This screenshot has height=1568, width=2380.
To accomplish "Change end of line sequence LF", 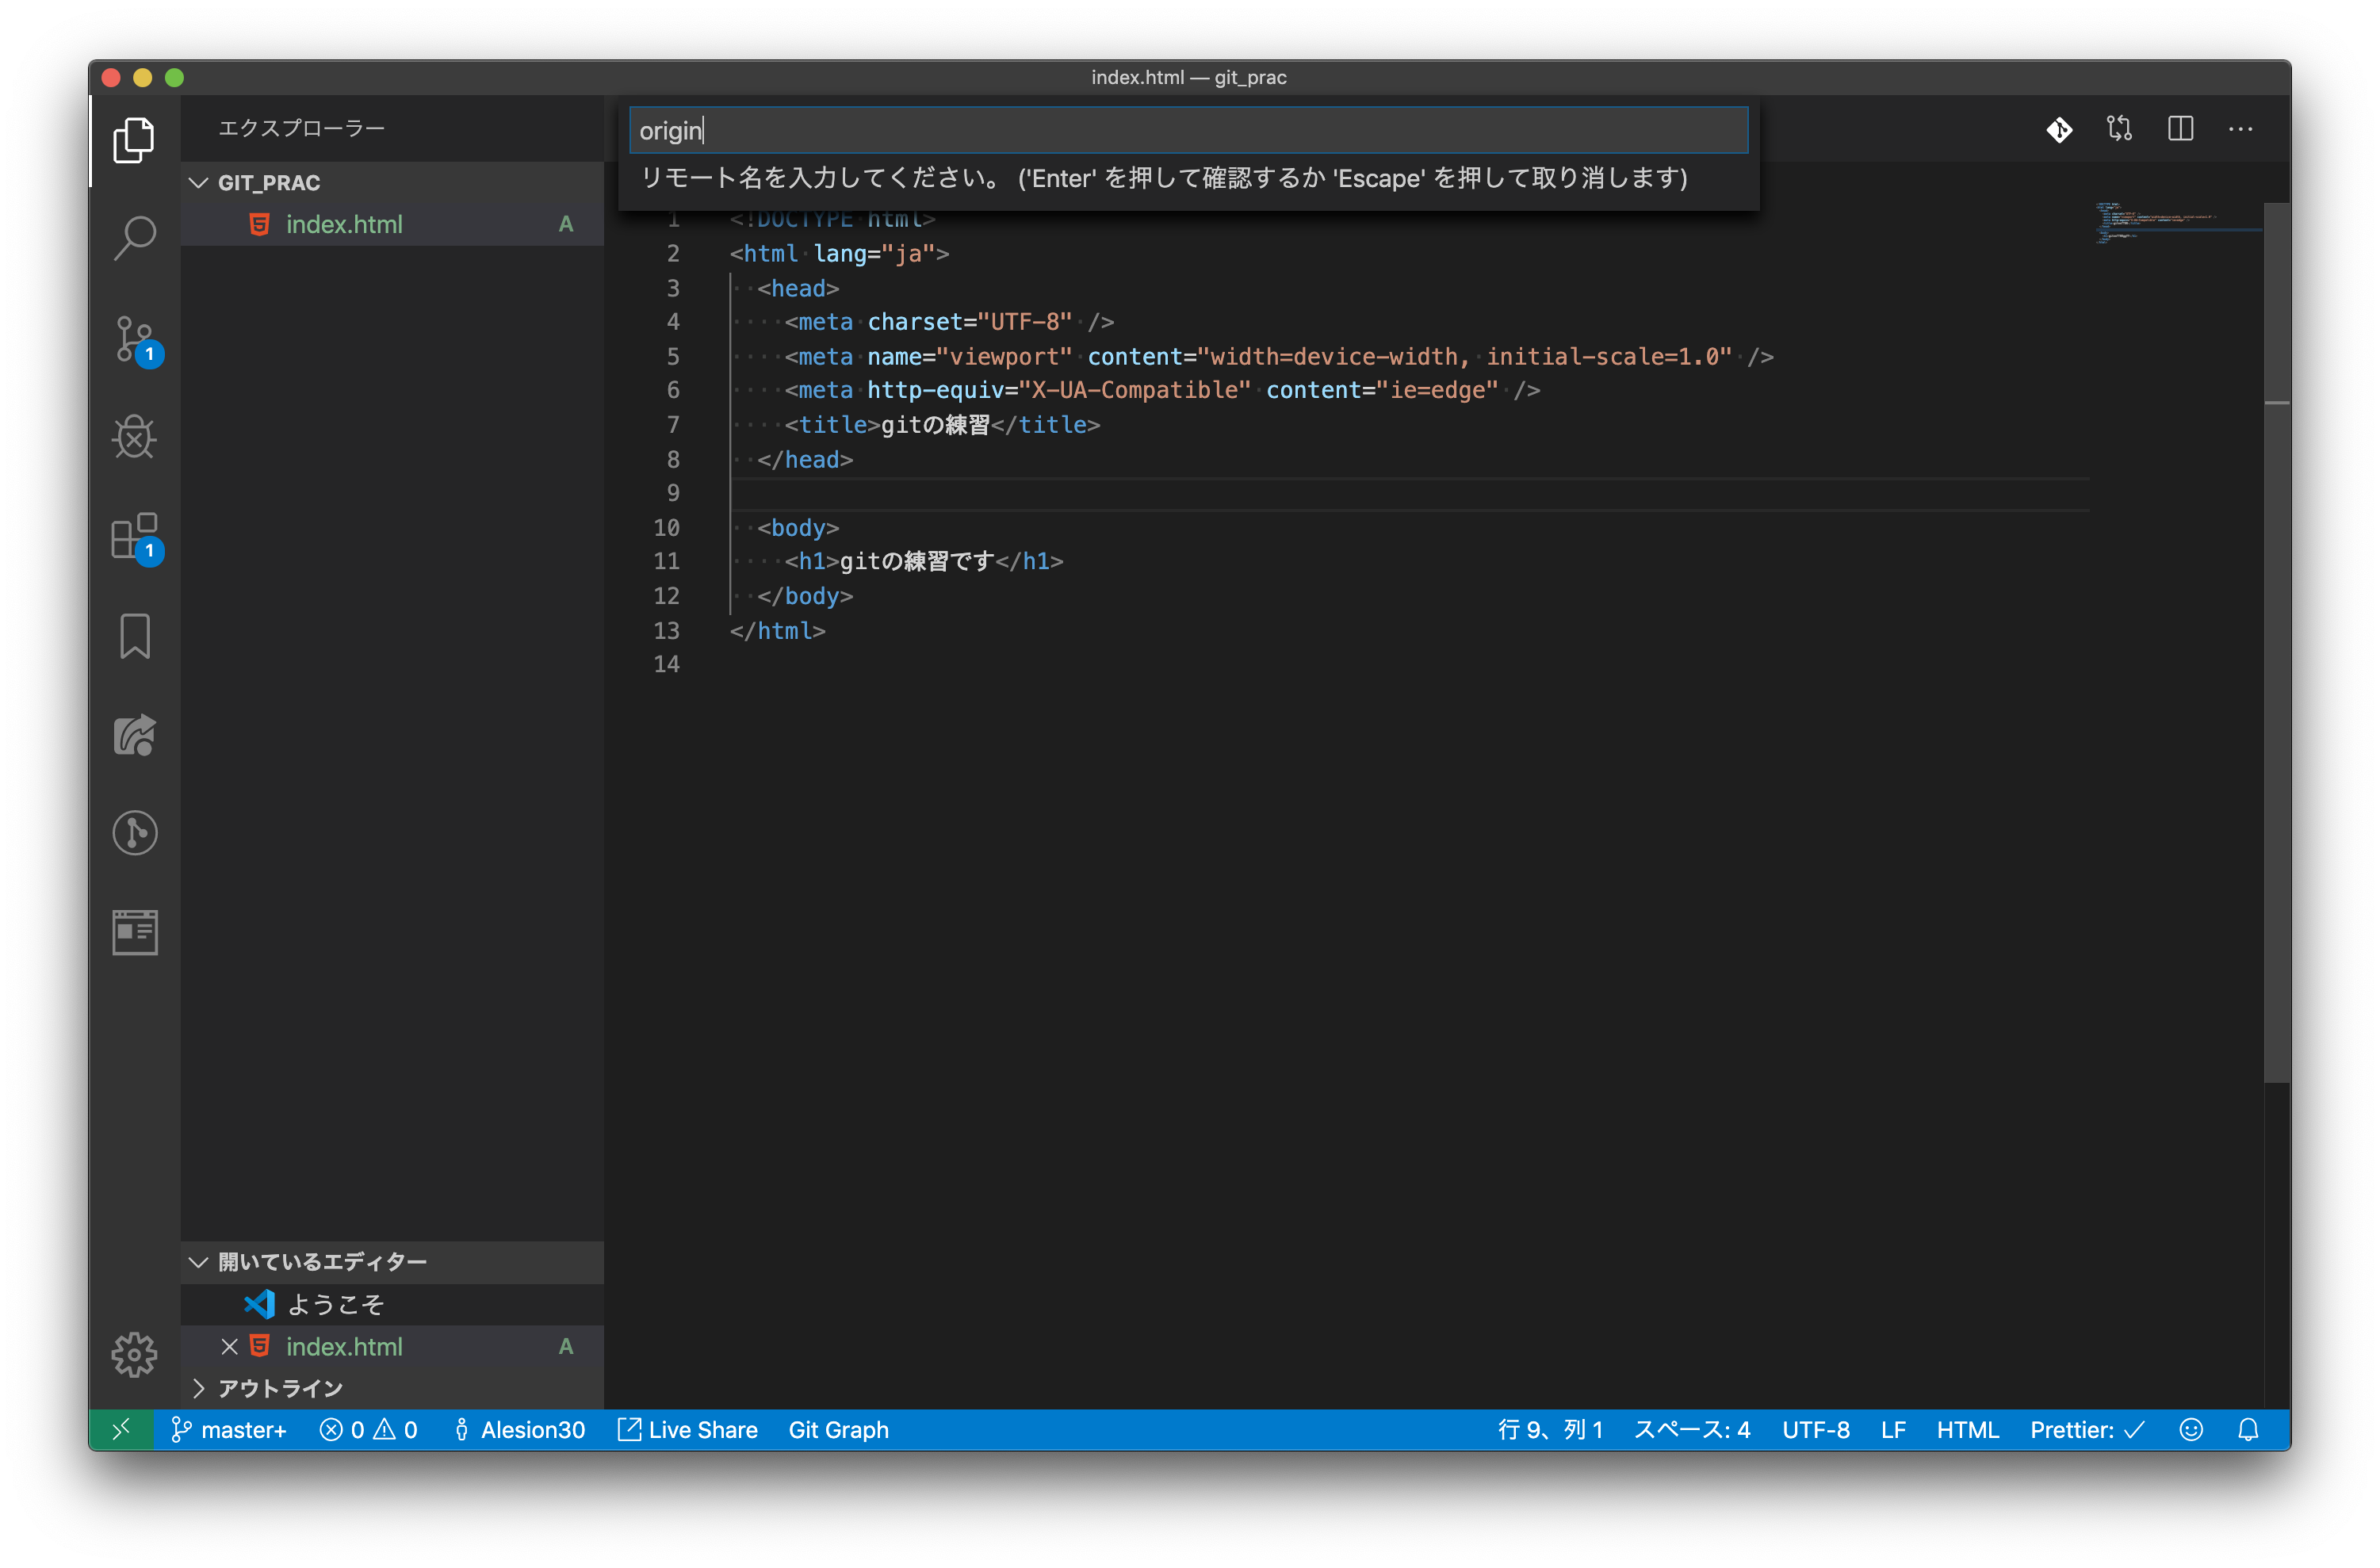I will pos(1892,1430).
